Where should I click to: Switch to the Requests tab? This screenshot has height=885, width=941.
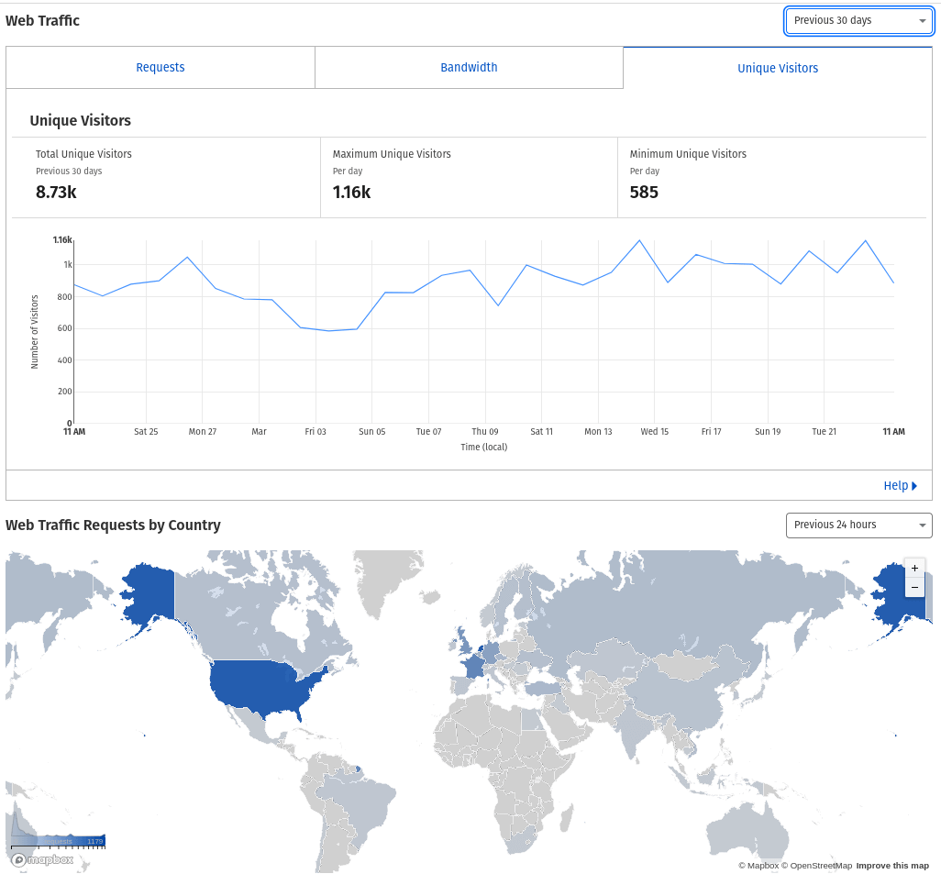(161, 68)
